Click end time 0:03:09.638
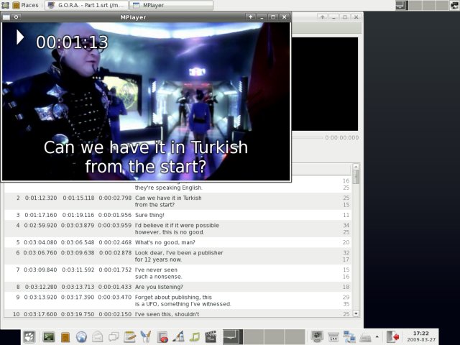 point(78,253)
